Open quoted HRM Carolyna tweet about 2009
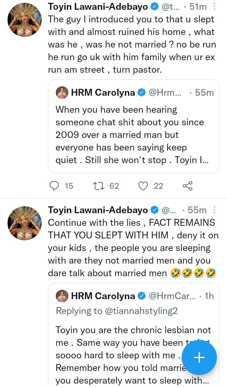The height and width of the screenshot is (388, 227). [x=133, y=135]
